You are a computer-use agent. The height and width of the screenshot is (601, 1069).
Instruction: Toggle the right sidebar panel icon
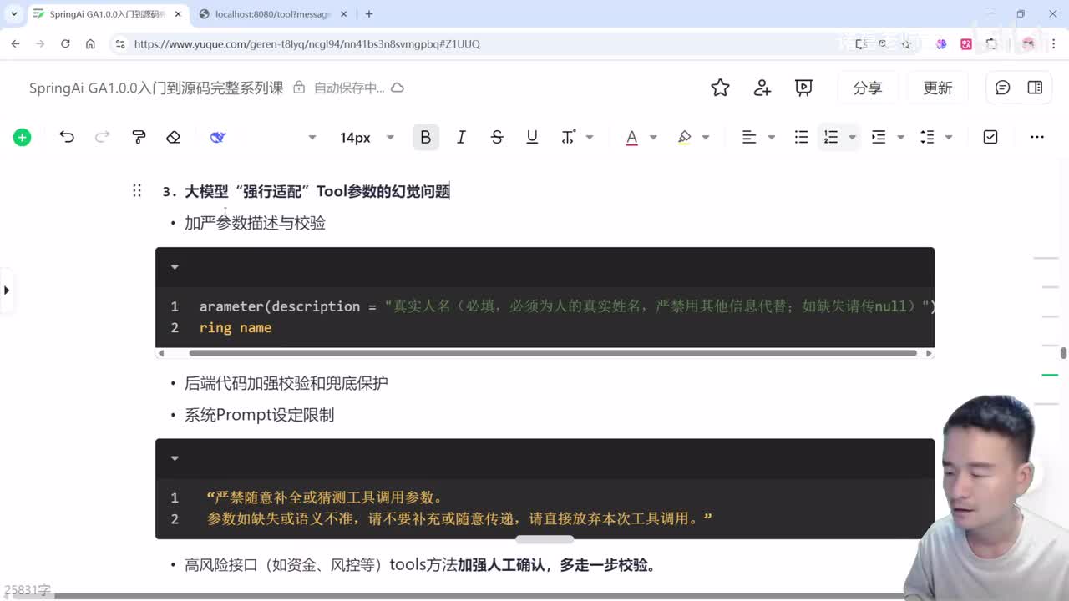1035,88
